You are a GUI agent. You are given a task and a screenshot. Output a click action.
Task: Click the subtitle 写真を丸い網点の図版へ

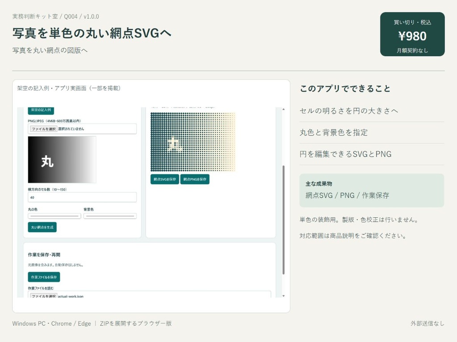pos(50,50)
